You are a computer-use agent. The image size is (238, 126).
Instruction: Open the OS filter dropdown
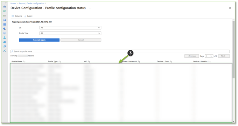(70, 28)
